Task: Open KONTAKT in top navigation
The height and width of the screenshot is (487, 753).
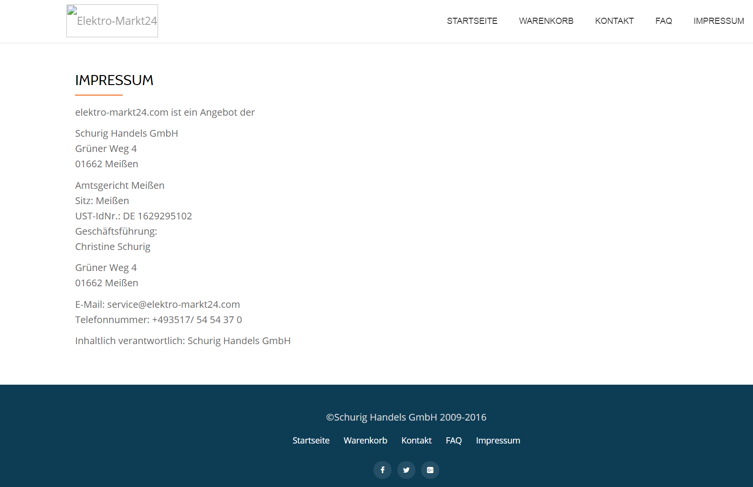Action: [615, 21]
